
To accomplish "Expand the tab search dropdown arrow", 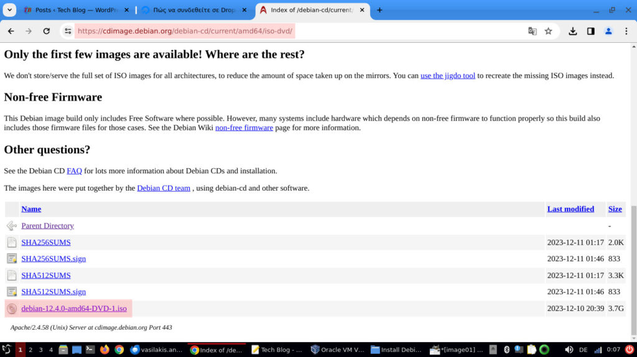I will [10, 10].
